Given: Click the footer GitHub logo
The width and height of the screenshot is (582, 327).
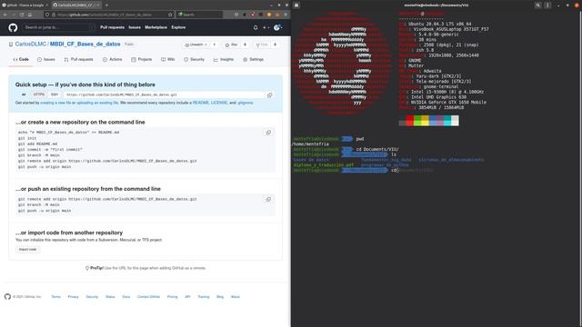Looking at the screenshot, I should (7, 297).
